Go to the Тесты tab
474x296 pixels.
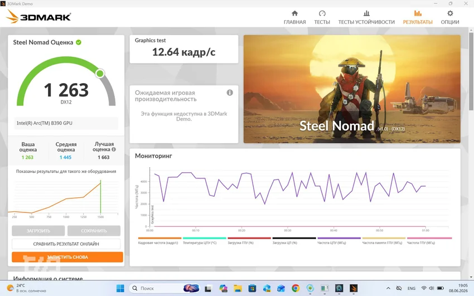pyautogui.click(x=322, y=17)
